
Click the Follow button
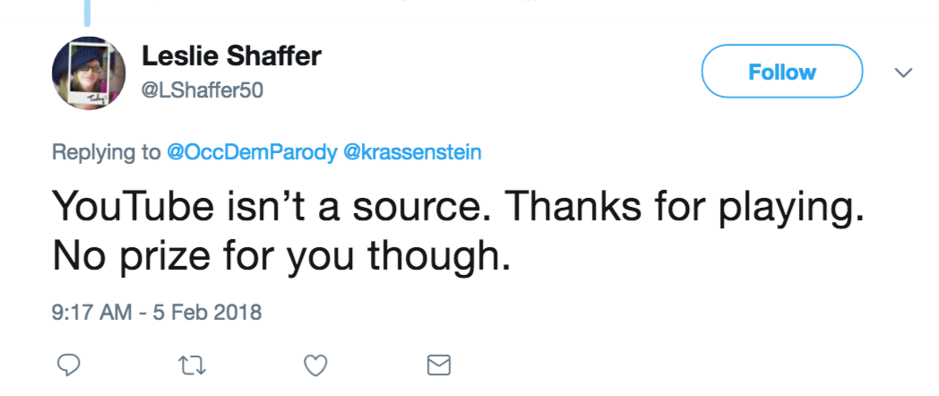click(781, 72)
